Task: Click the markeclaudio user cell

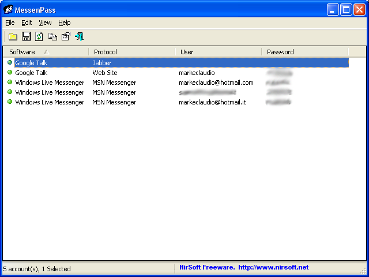Action: (x=197, y=73)
